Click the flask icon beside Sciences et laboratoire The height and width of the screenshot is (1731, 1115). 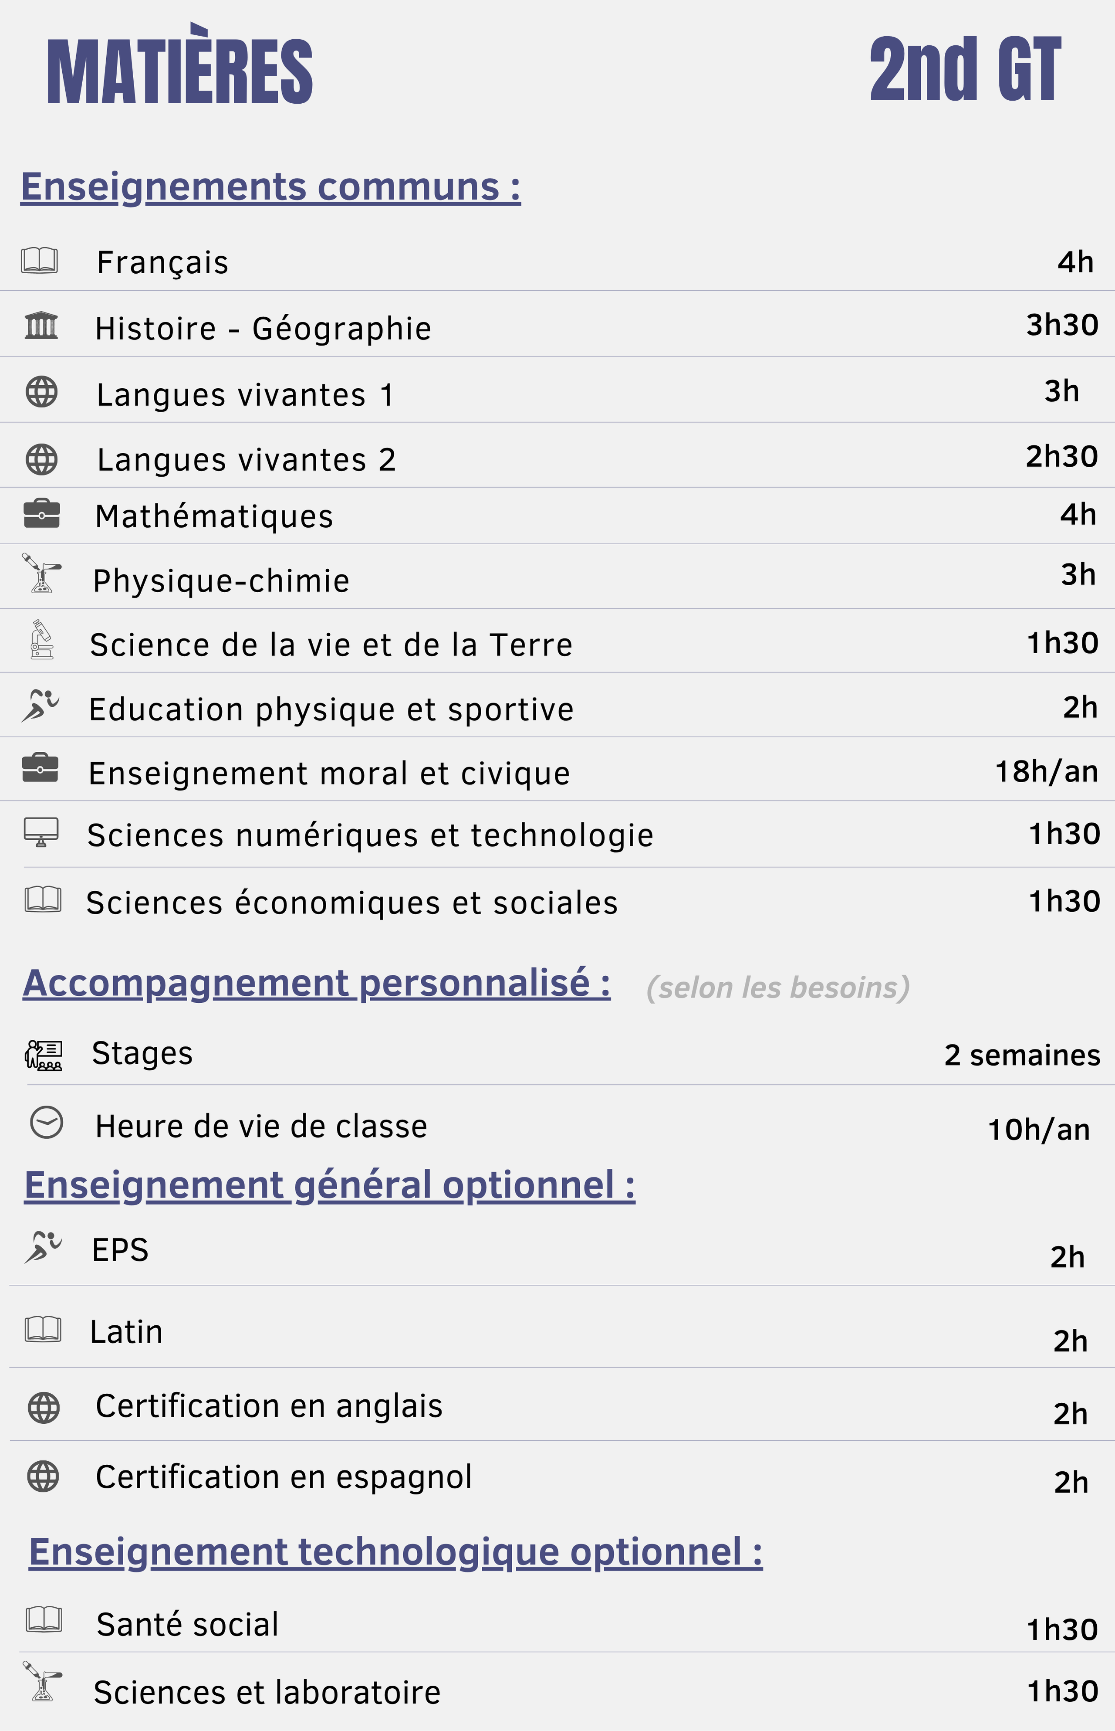[42, 1681]
